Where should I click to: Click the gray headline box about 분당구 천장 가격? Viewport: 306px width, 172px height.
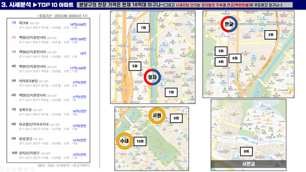tap(185, 5)
